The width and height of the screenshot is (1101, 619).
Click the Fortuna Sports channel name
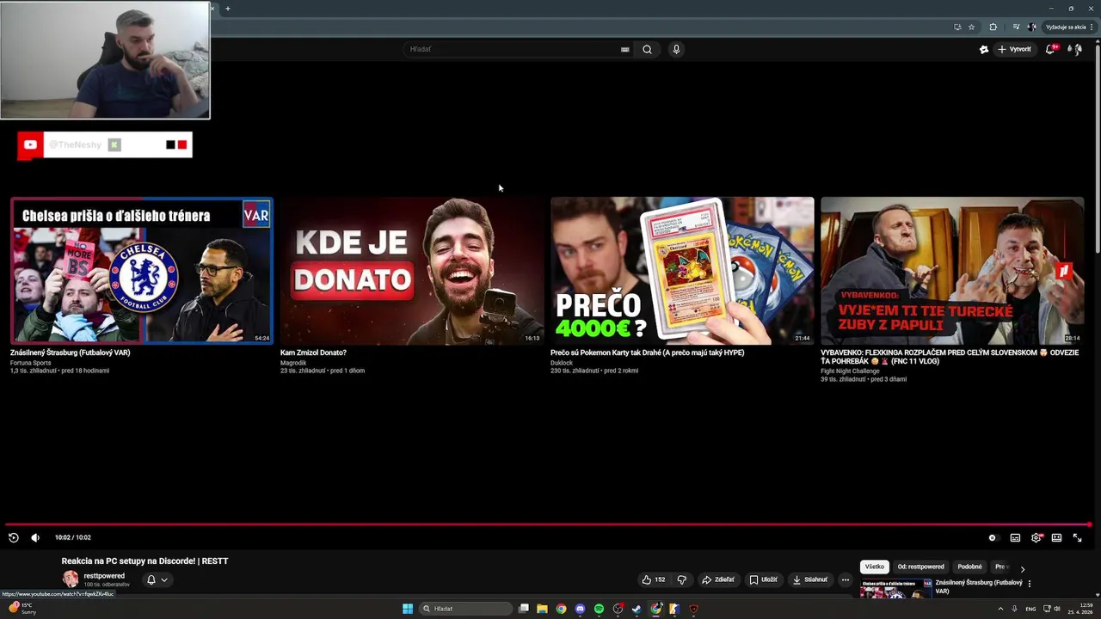(30, 363)
